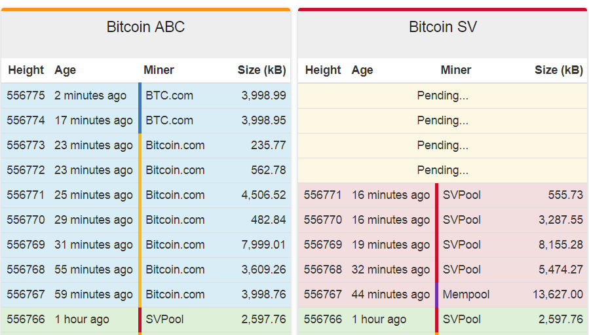This screenshot has height=335, width=589.
Task: Click the Bitcoin ABC panel title
Action: (145, 27)
